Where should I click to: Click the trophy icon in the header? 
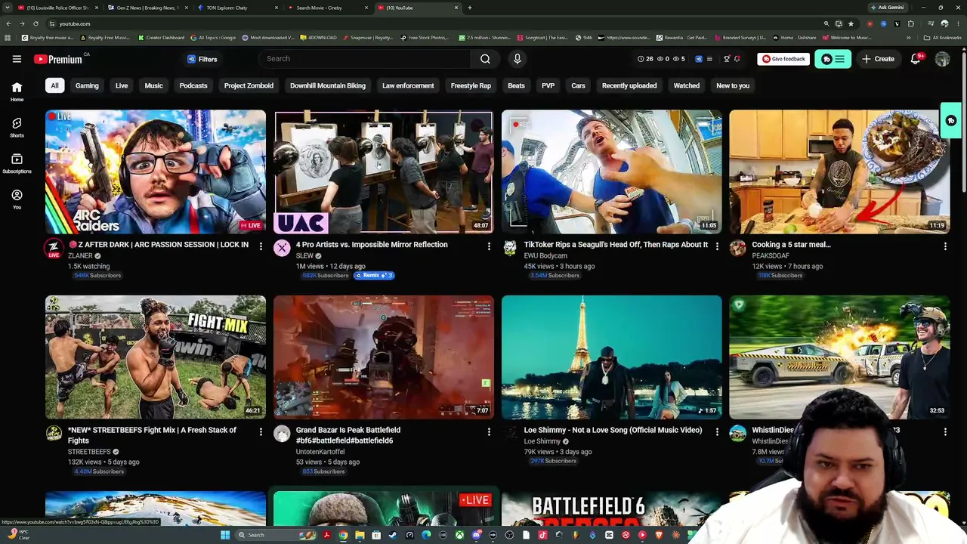coord(727,59)
